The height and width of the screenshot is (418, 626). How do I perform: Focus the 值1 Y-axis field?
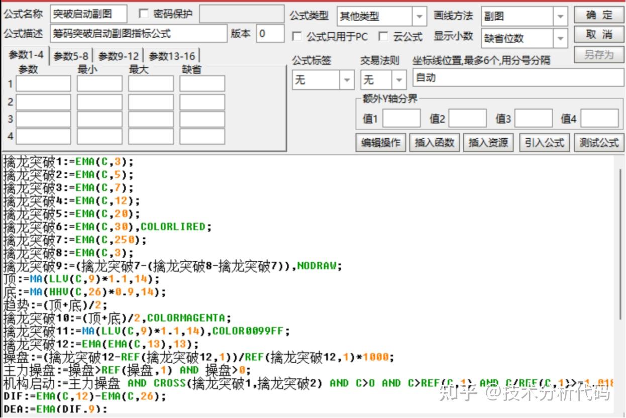pos(401,118)
